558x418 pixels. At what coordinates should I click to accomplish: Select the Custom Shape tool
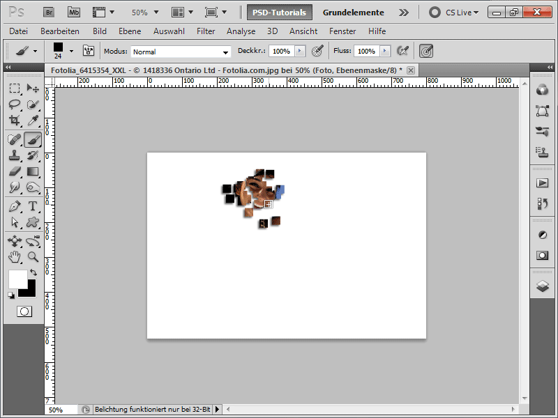coord(33,222)
